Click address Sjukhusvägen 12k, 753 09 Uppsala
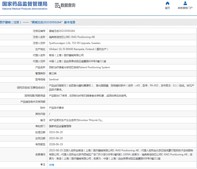 pos(75,43)
